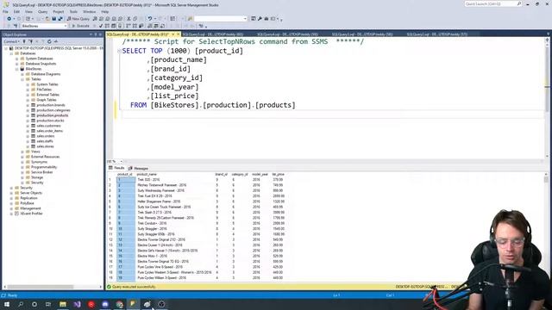Open Discord from the taskbar
Viewport: 552px width, 310px height.
(105, 304)
